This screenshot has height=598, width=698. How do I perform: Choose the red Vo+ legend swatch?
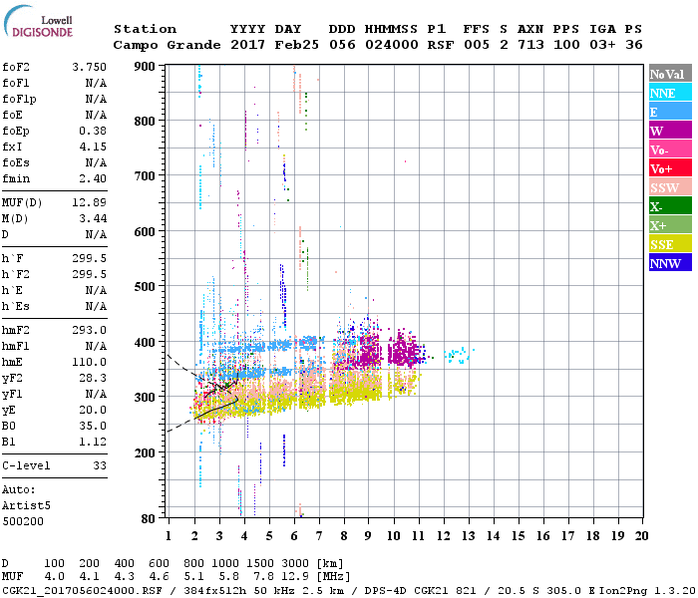click(x=668, y=168)
